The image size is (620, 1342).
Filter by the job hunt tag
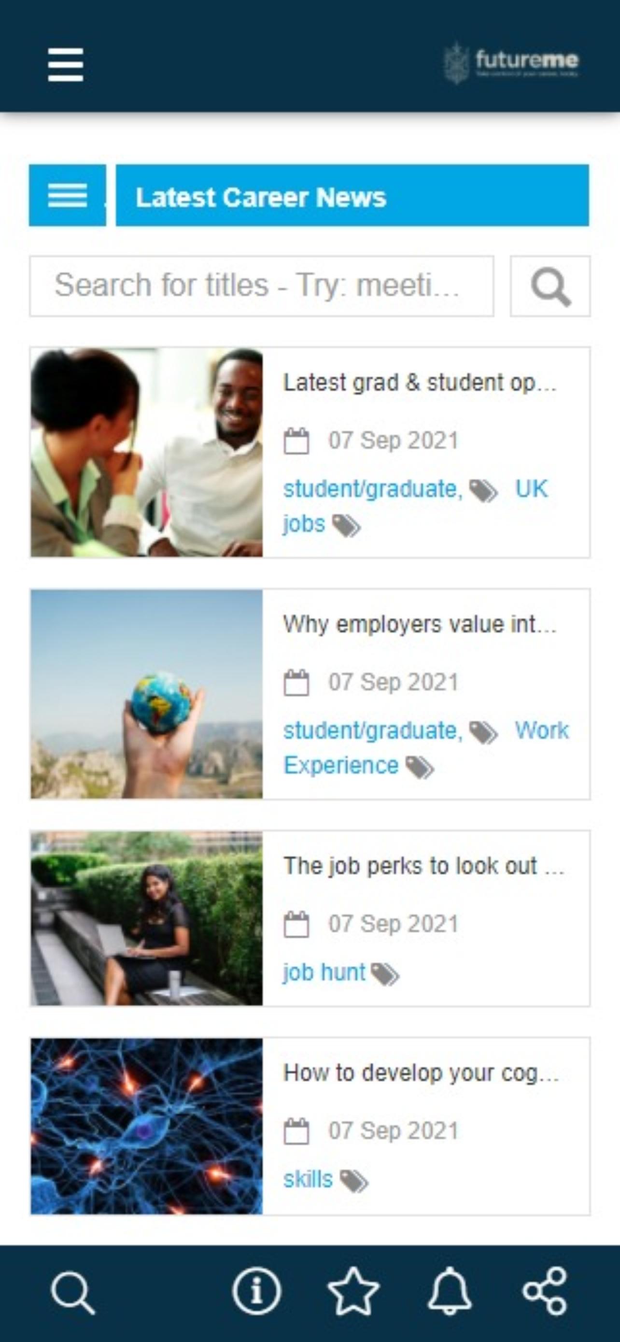coord(324,972)
